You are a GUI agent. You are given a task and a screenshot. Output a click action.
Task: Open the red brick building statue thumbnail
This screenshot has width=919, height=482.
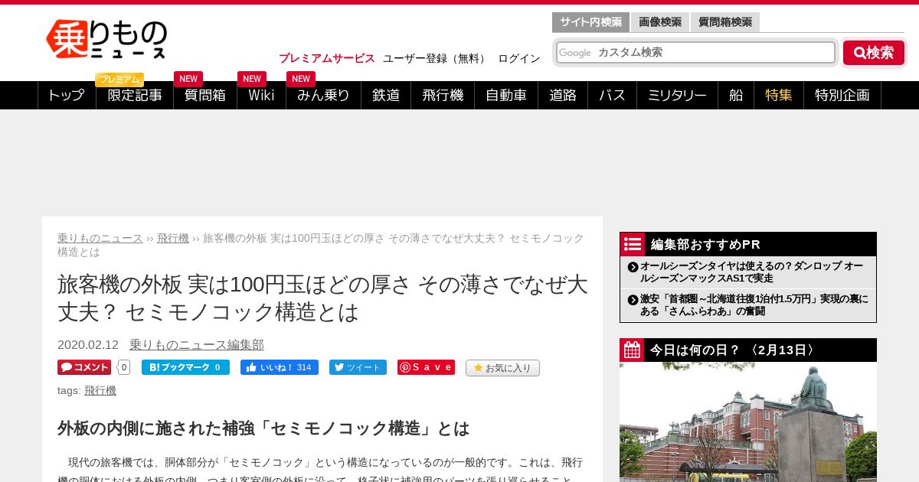(x=748, y=422)
